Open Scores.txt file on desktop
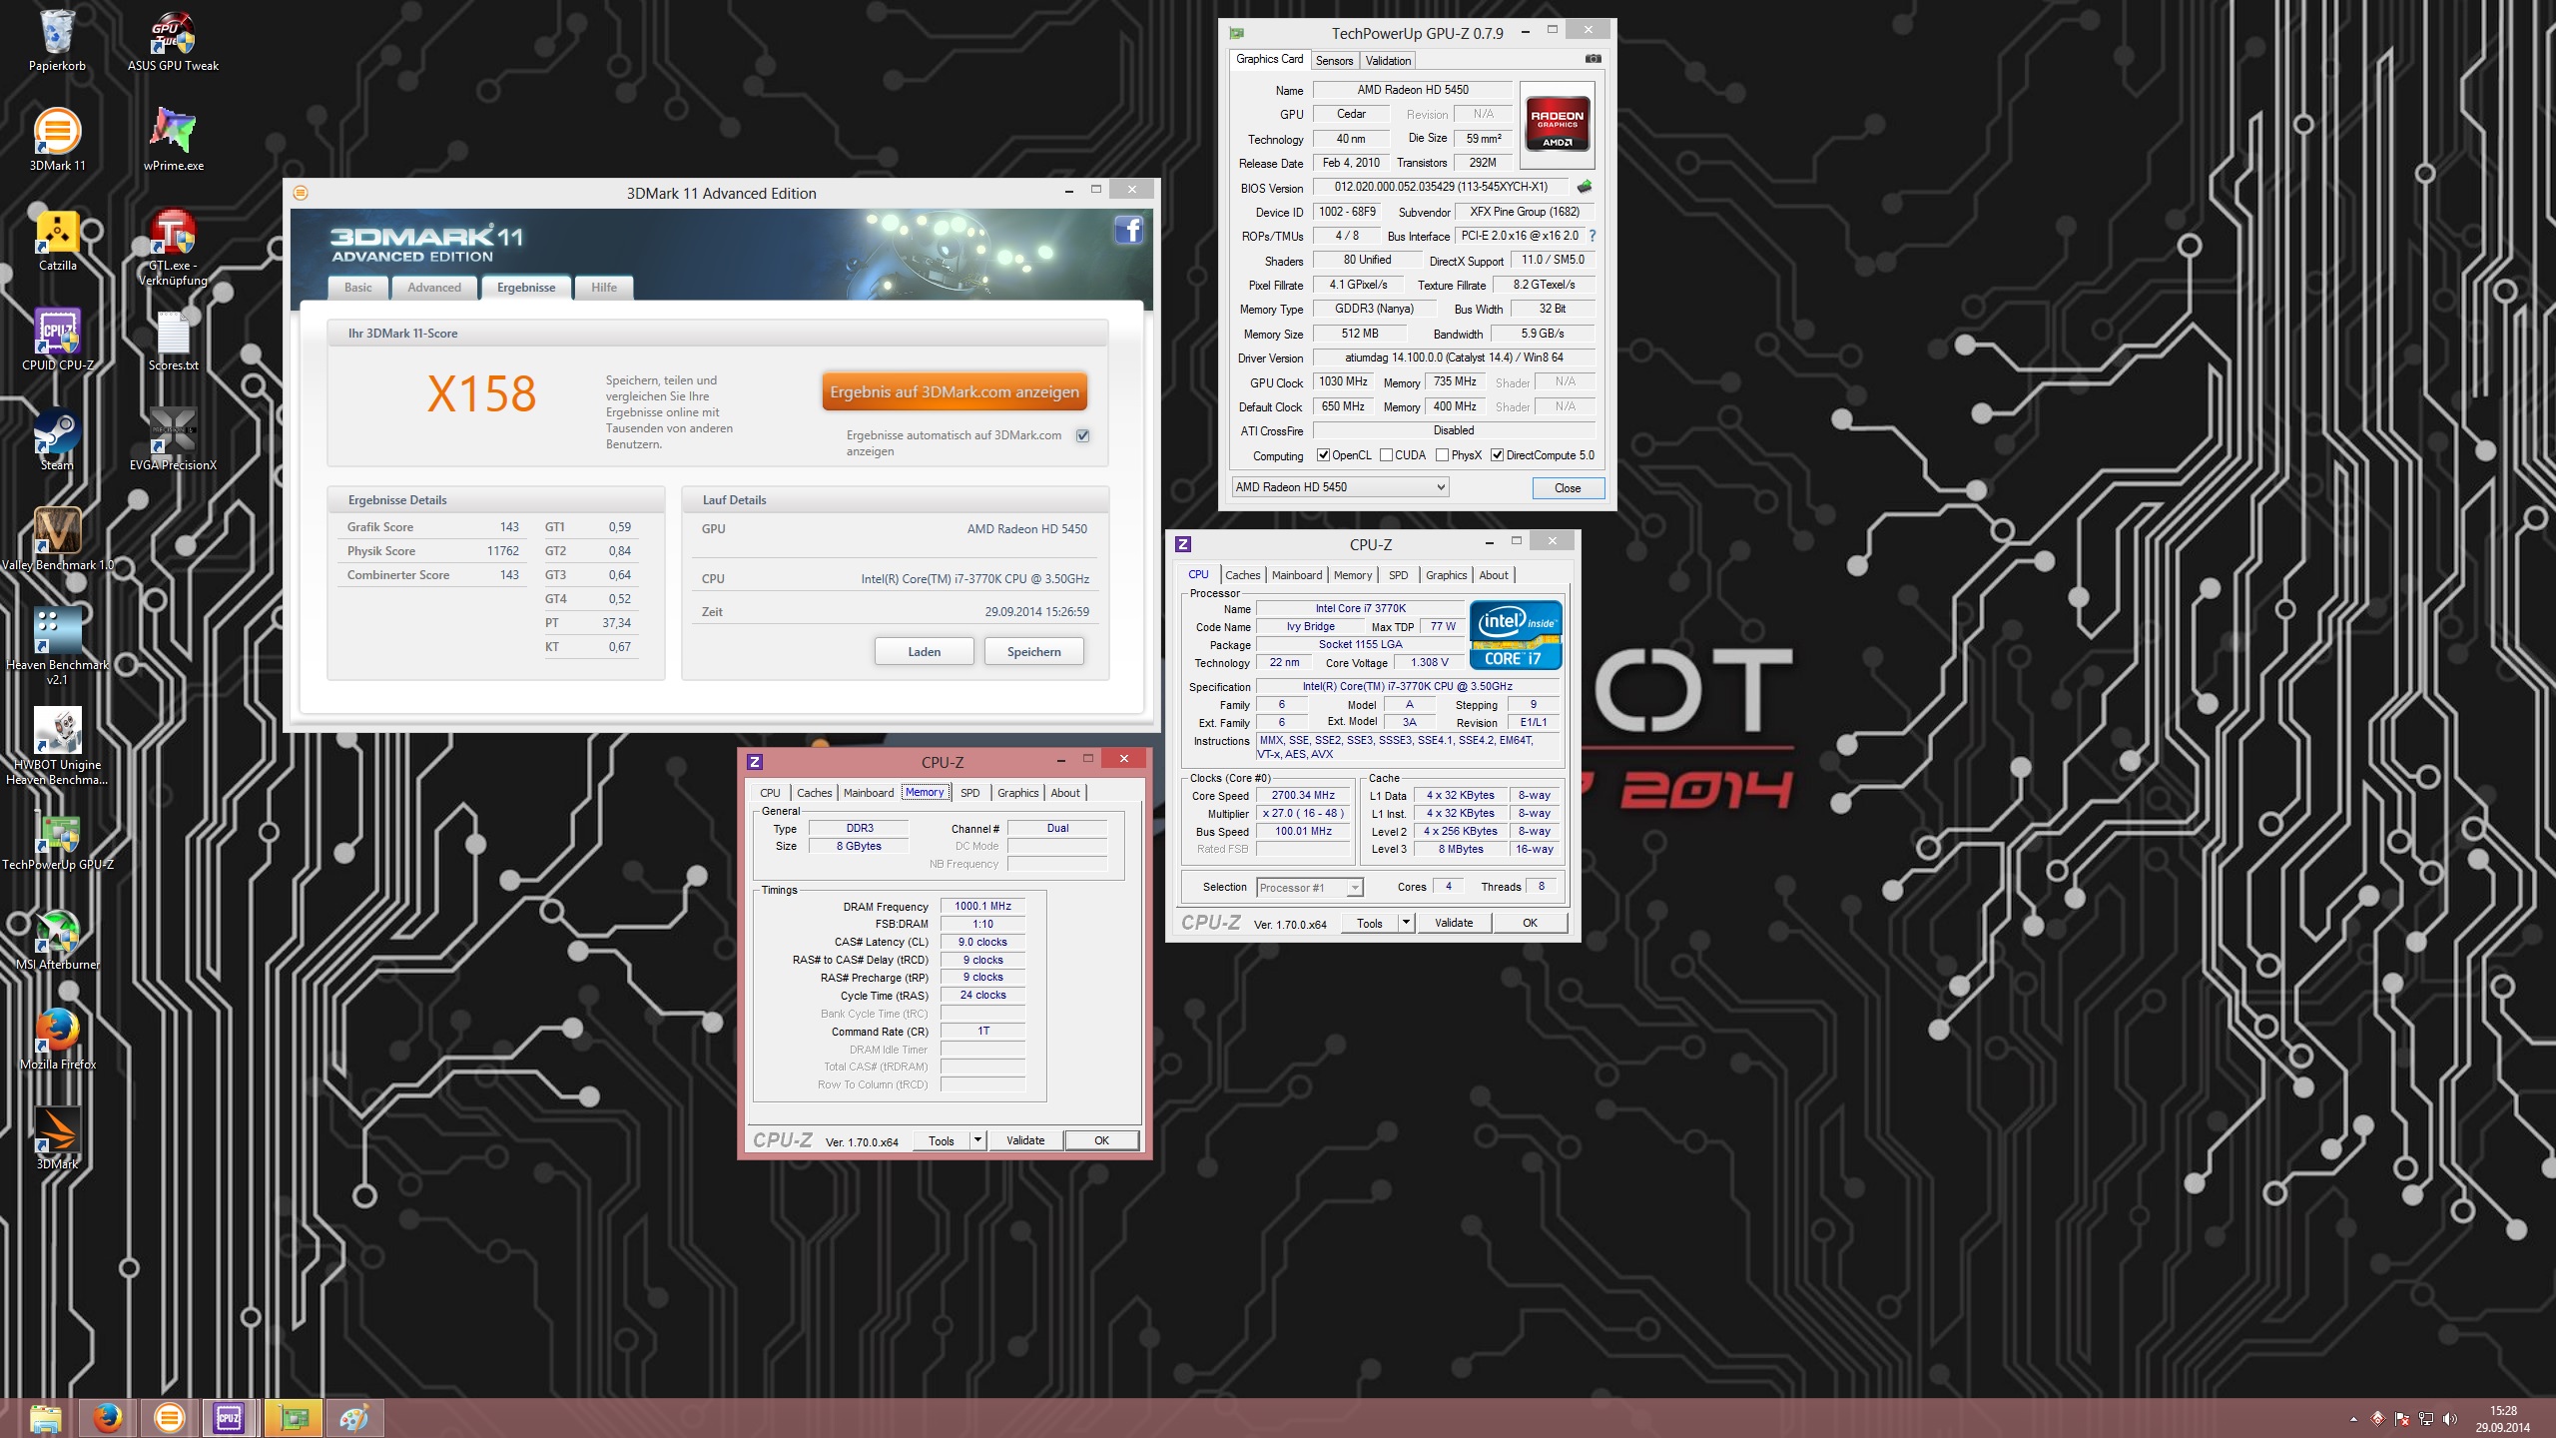The image size is (2556, 1438). click(173, 340)
